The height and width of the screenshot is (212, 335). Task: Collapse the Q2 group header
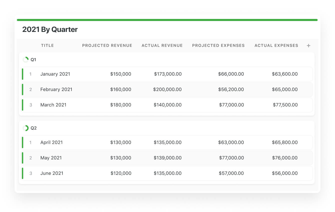point(34,128)
